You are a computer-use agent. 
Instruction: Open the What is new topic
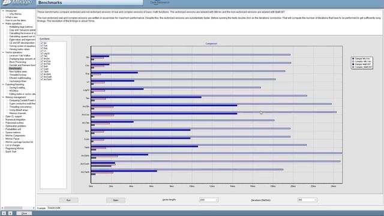tap(11, 17)
